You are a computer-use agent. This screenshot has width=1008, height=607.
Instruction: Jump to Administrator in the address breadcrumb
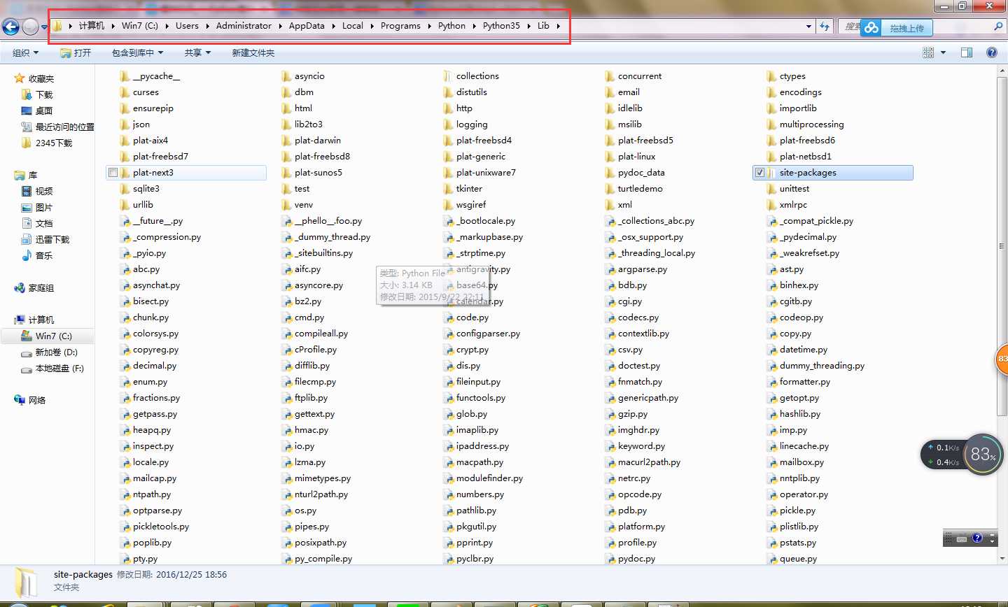point(244,26)
